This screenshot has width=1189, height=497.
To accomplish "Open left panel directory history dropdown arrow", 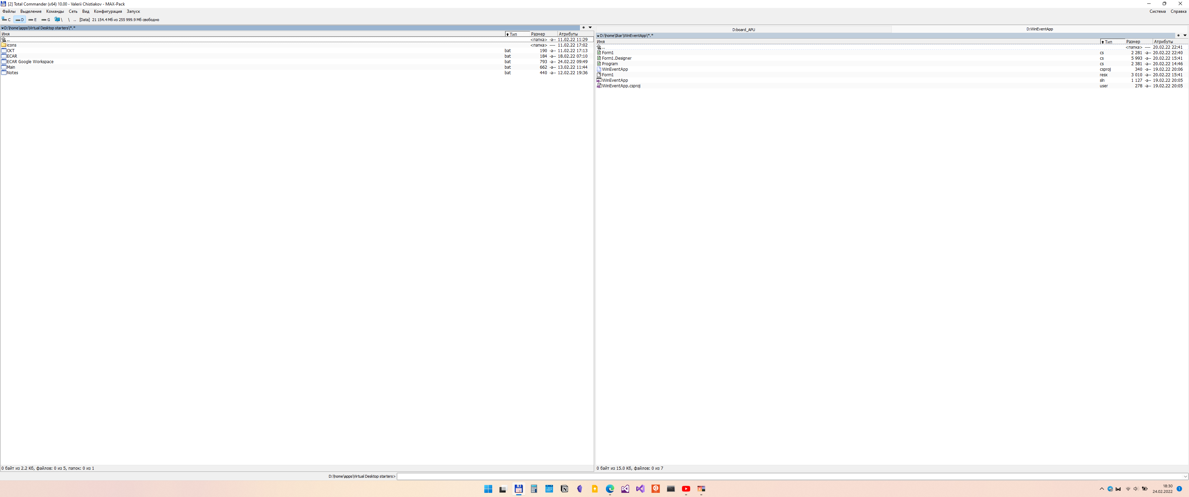I will [x=590, y=28].
